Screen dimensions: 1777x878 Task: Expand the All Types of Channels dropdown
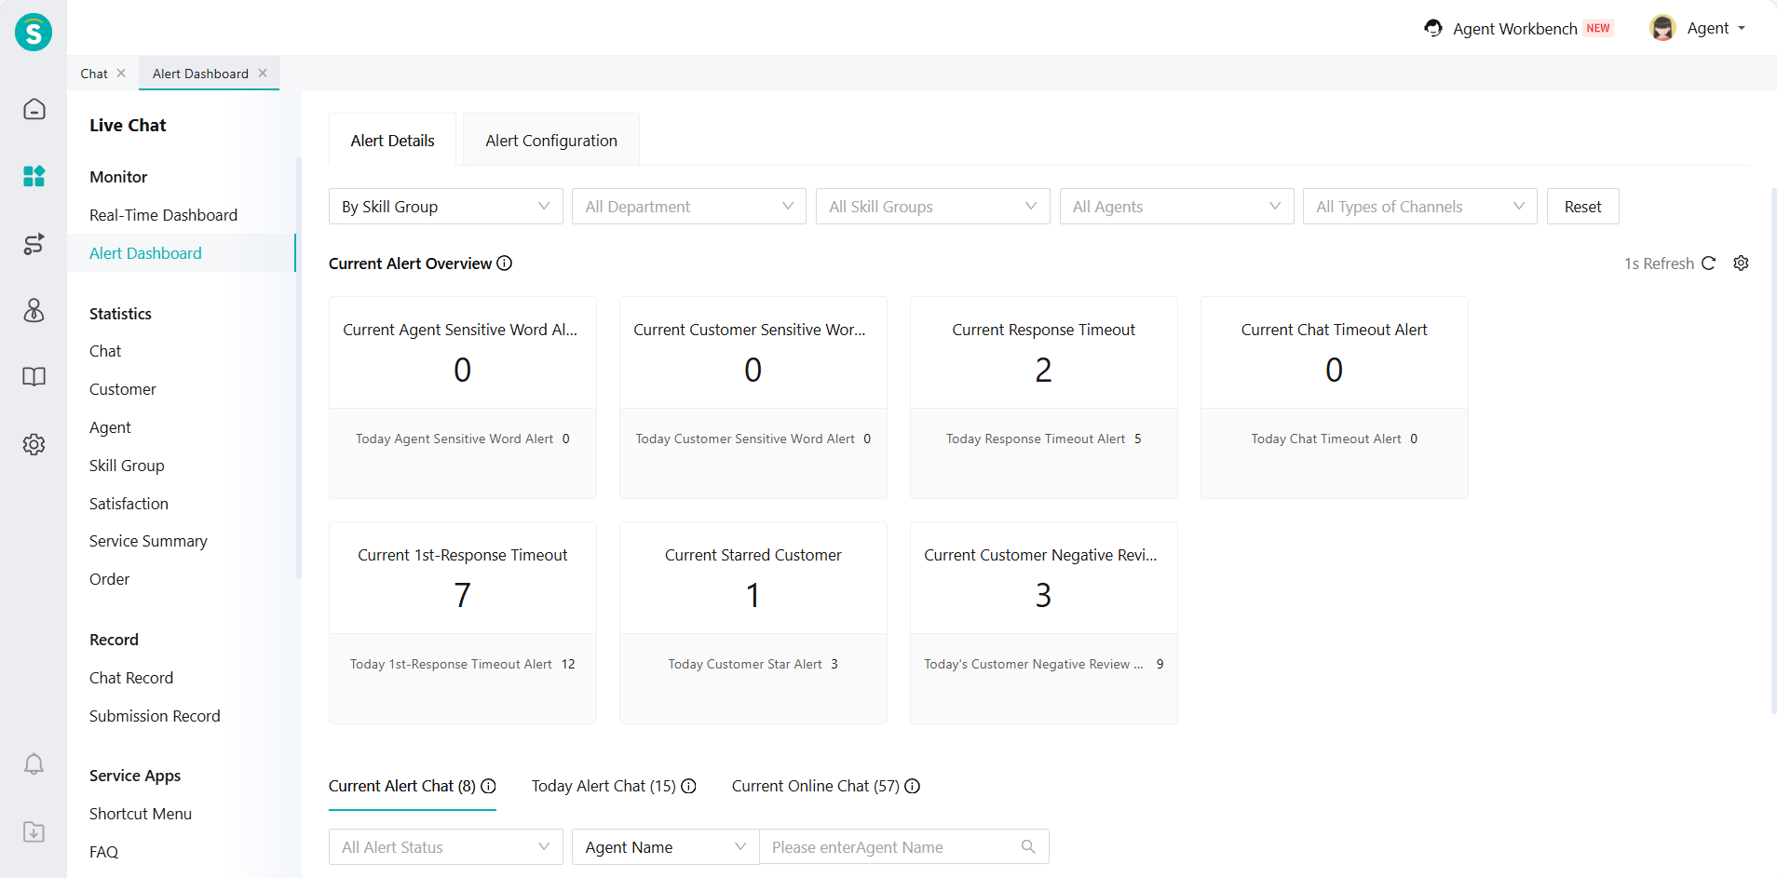[1419, 207]
